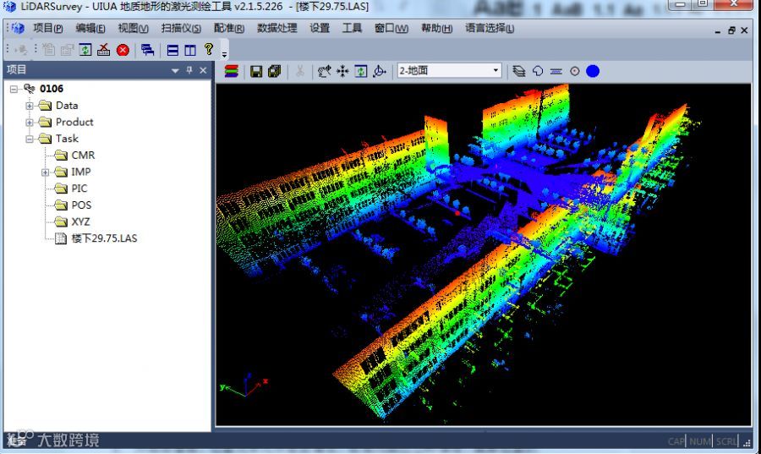
Task: Click the red stop icon in toolbar
Action: point(123,50)
